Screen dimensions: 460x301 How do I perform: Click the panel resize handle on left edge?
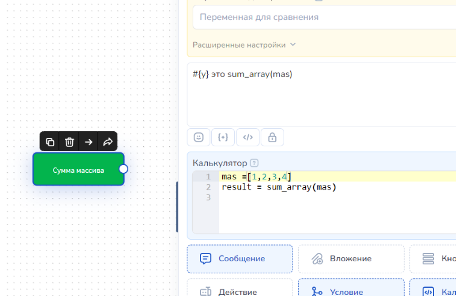[177, 206]
